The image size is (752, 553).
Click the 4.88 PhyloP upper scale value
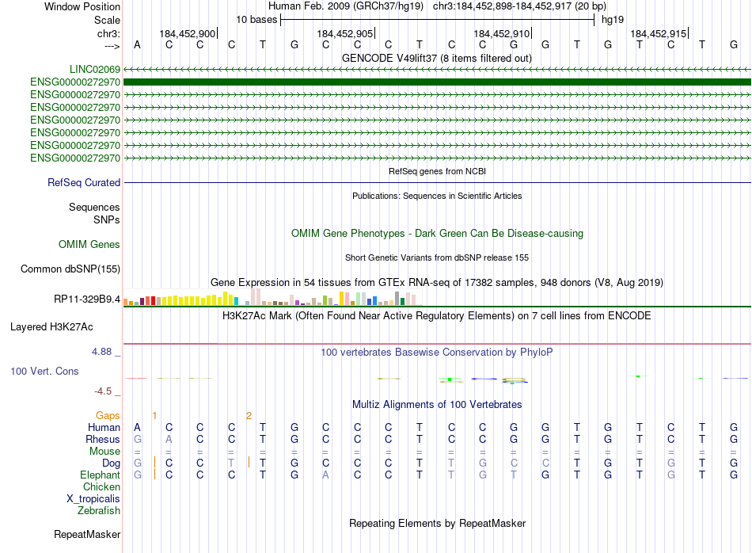coord(101,352)
